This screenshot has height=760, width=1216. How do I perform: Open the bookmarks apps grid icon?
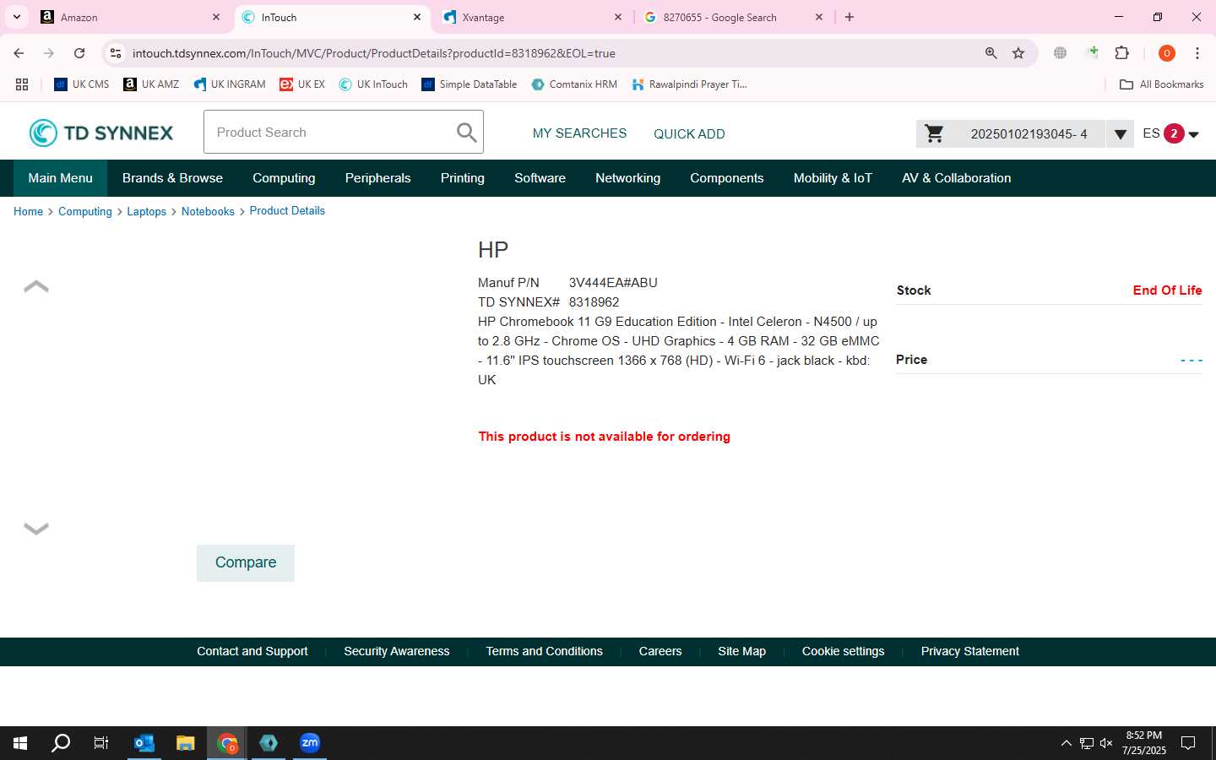22,84
